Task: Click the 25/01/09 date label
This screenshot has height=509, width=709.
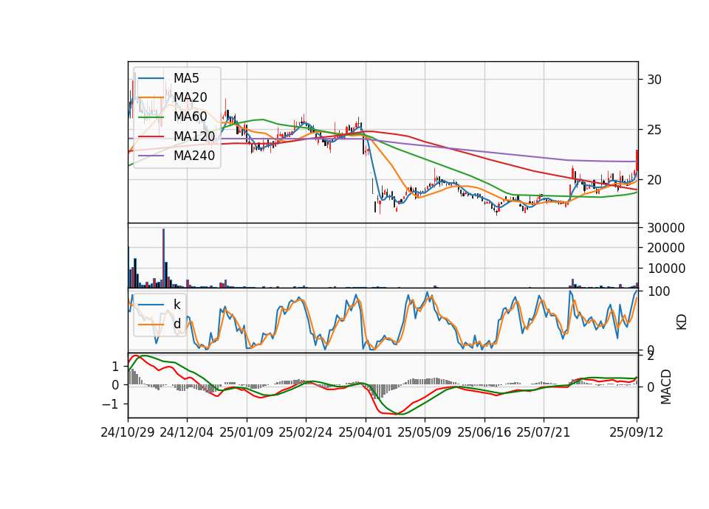Action: 247,432
